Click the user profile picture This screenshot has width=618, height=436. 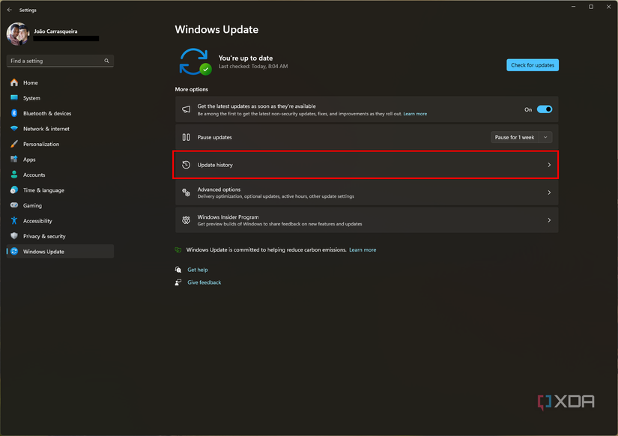coord(18,34)
